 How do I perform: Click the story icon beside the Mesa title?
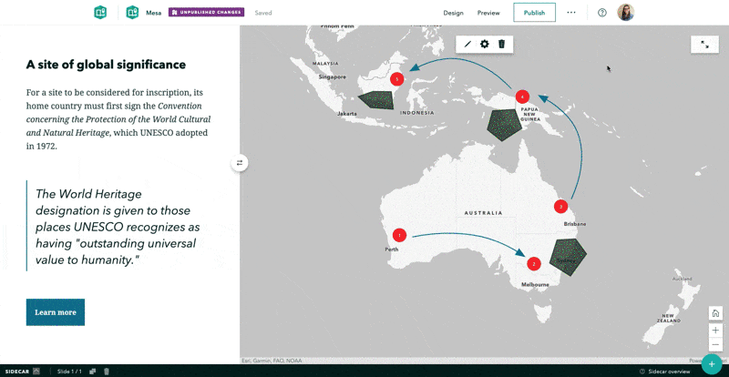pyautogui.click(x=132, y=12)
